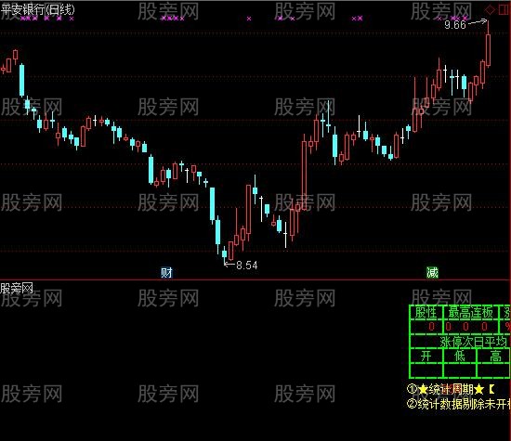Select the 平安银行(日线) chart title
This screenshot has width=511, height=441.
[x=37, y=9]
